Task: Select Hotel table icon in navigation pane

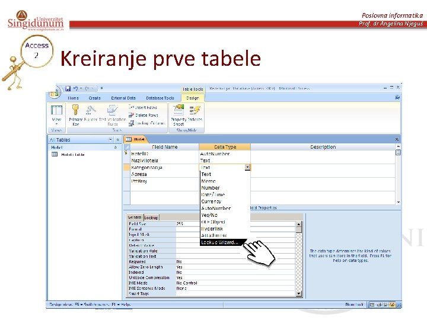Action: pyautogui.click(x=55, y=154)
